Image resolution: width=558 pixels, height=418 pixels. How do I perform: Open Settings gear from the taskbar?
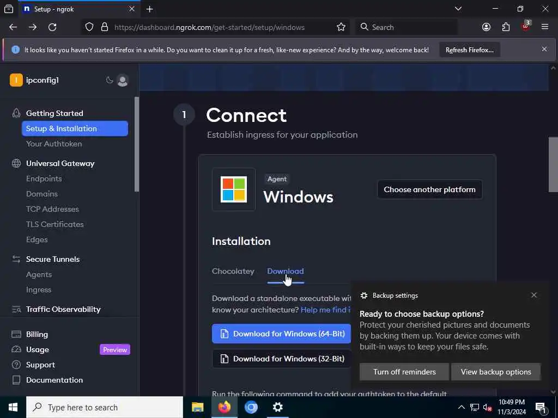tap(277, 407)
